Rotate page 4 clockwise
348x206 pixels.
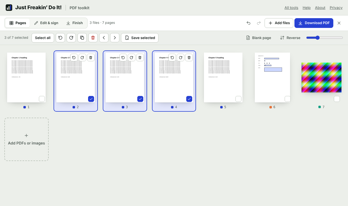[x=181, y=57]
